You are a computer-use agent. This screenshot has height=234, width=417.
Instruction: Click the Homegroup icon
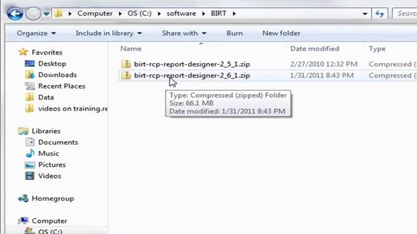coord(23,198)
